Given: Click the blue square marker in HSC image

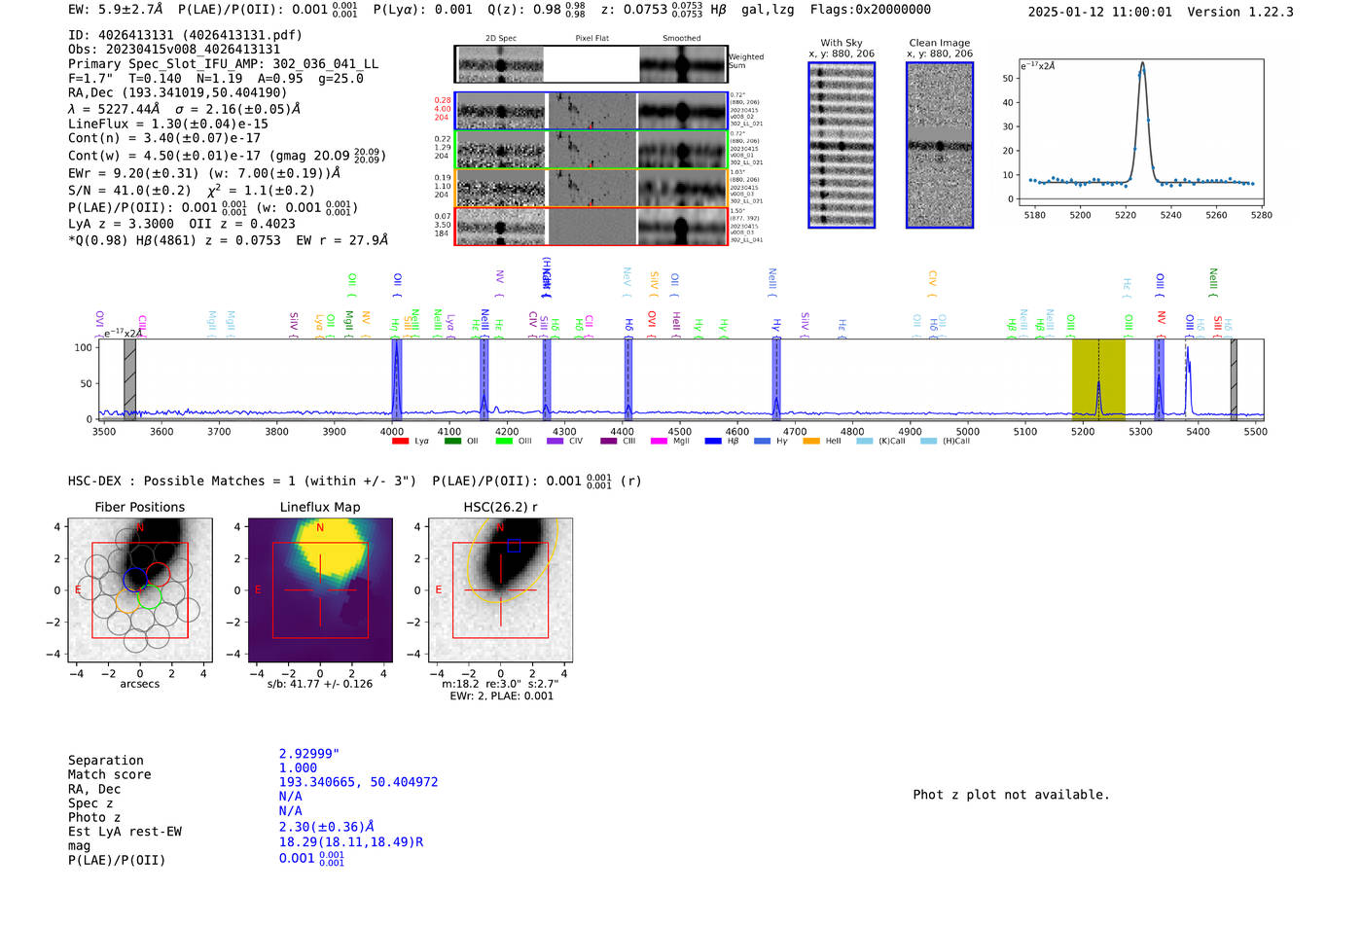Looking at the screenshot, I should pyautogui.click(x=514, y=546).
